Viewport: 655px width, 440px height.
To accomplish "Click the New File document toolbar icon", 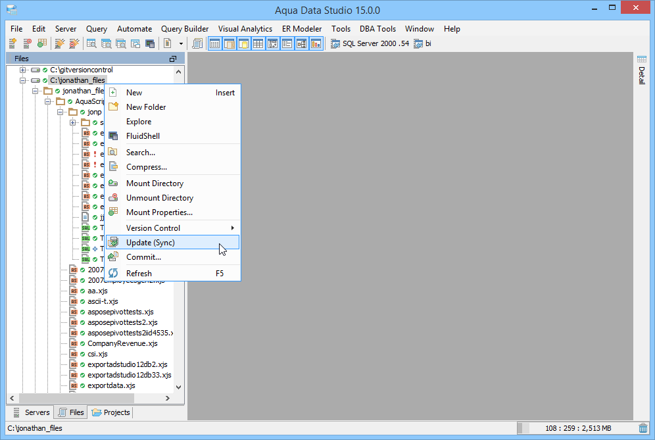I will (168, 43).
